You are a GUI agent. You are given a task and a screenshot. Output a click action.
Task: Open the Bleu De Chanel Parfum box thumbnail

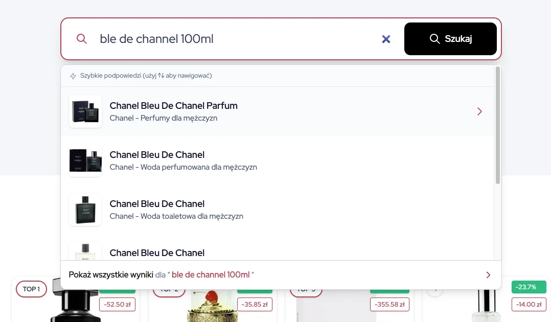85,111
